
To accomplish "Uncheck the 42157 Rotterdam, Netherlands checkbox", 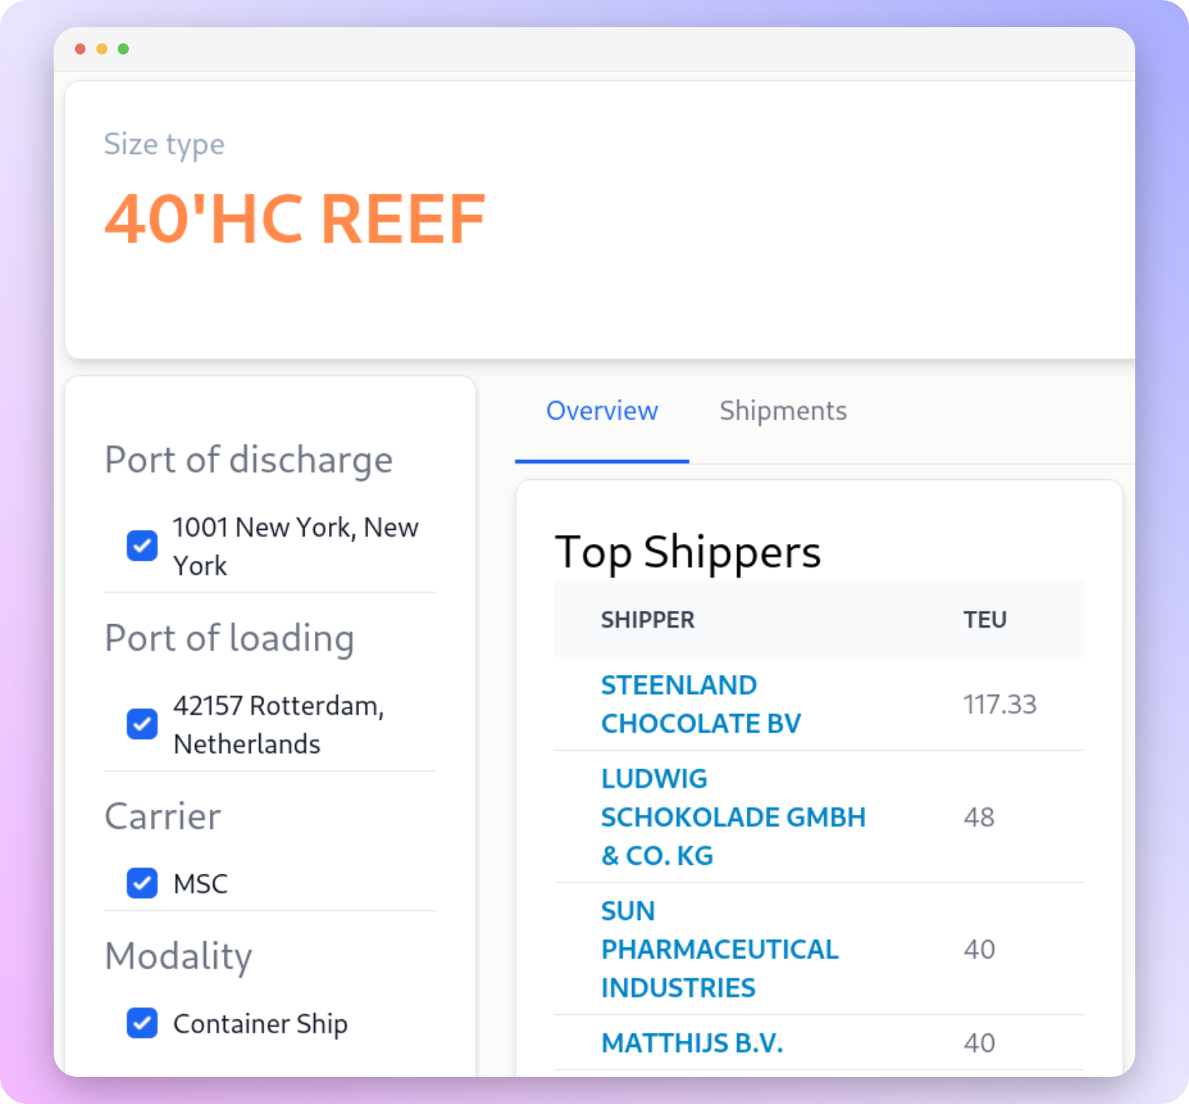I will tap(142, 724).
